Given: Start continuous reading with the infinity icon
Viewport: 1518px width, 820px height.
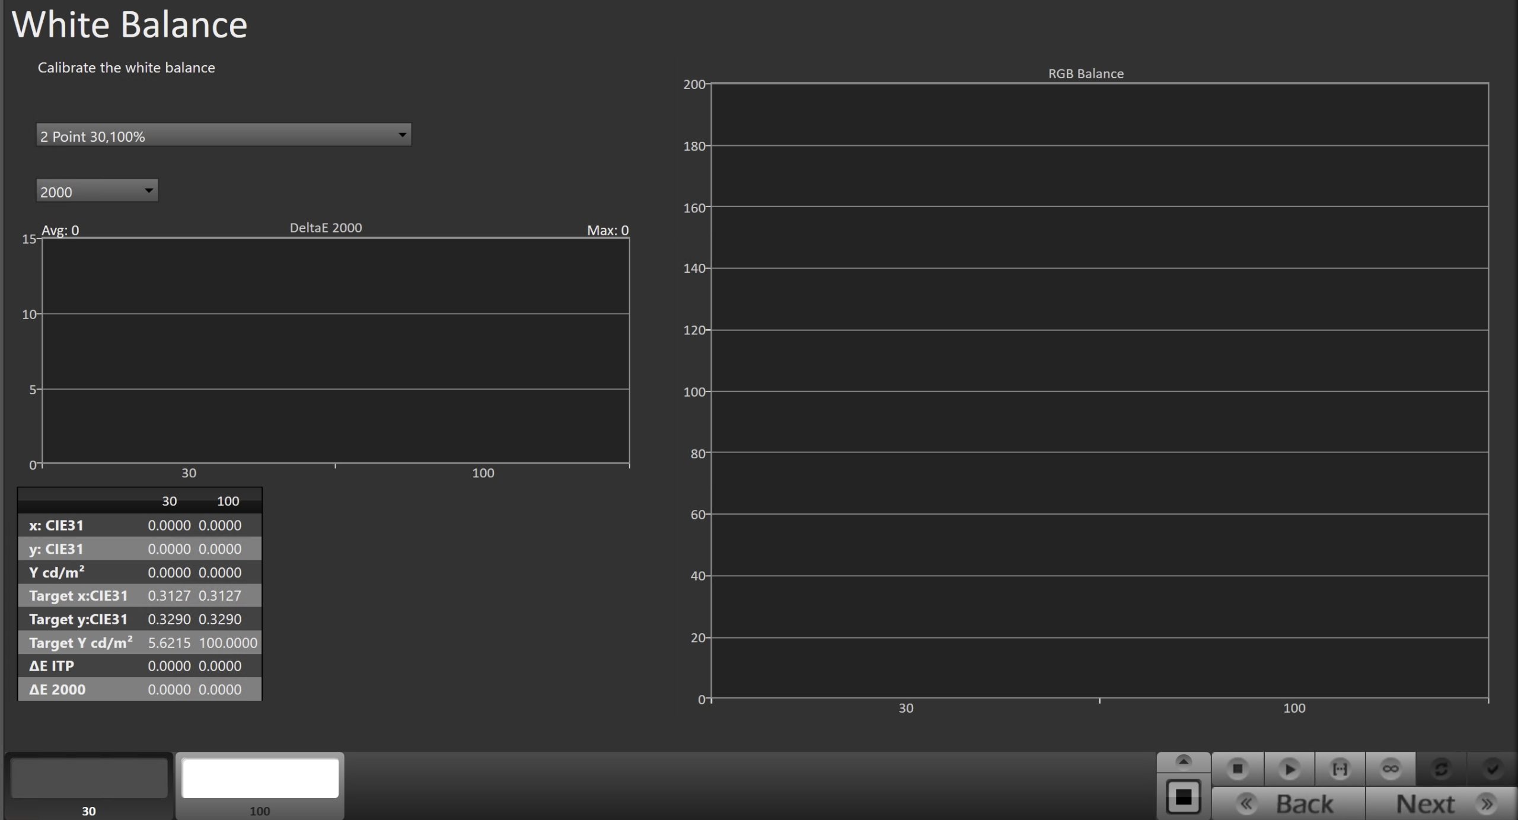Looking at the screenshot, I should [x=1391, y=769].
